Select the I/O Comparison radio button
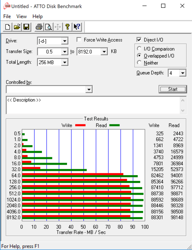Viewport: 192px width, 250px height. point(139,49)
